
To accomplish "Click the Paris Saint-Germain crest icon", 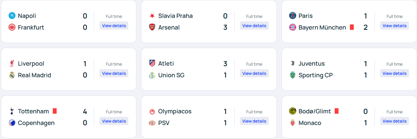I will click(x=292, y=16).
